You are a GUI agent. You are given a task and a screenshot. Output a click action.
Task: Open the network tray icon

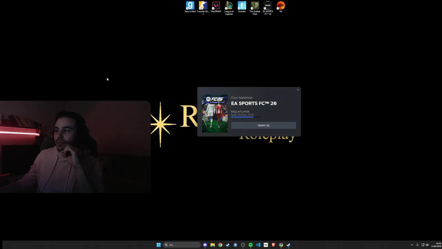click(423, 245)
